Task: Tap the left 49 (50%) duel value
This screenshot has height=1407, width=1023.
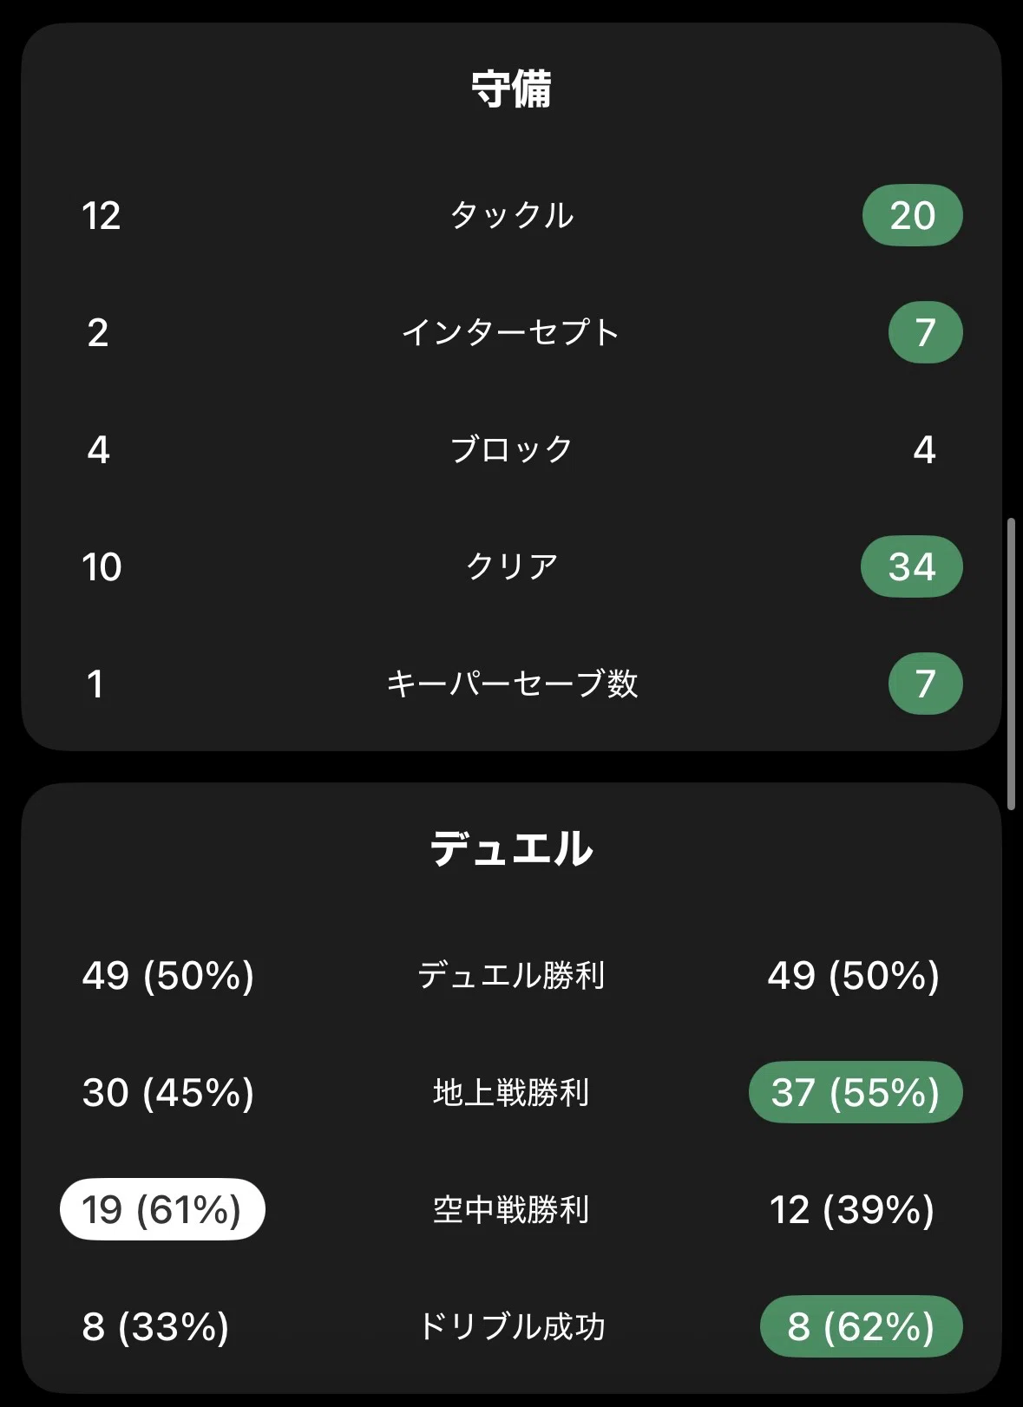Action: pyautogui.click(x=168, y=975)
